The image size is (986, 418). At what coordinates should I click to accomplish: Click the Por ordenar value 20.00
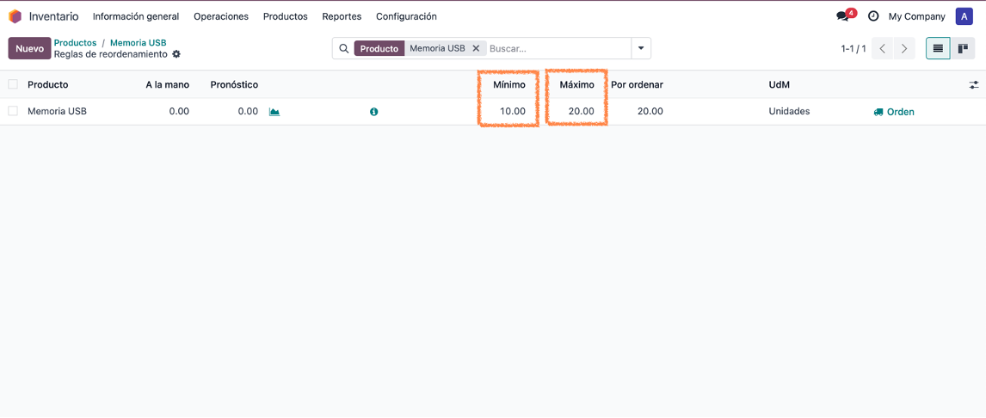click(650, 111)
